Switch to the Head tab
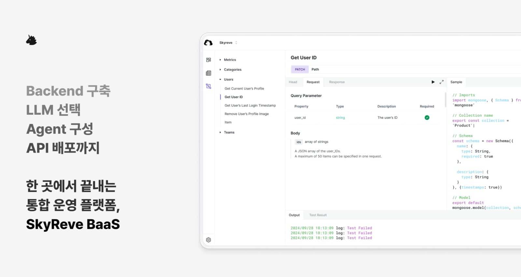Viewport: 521px width, 277px height. (x=293, y=82)
